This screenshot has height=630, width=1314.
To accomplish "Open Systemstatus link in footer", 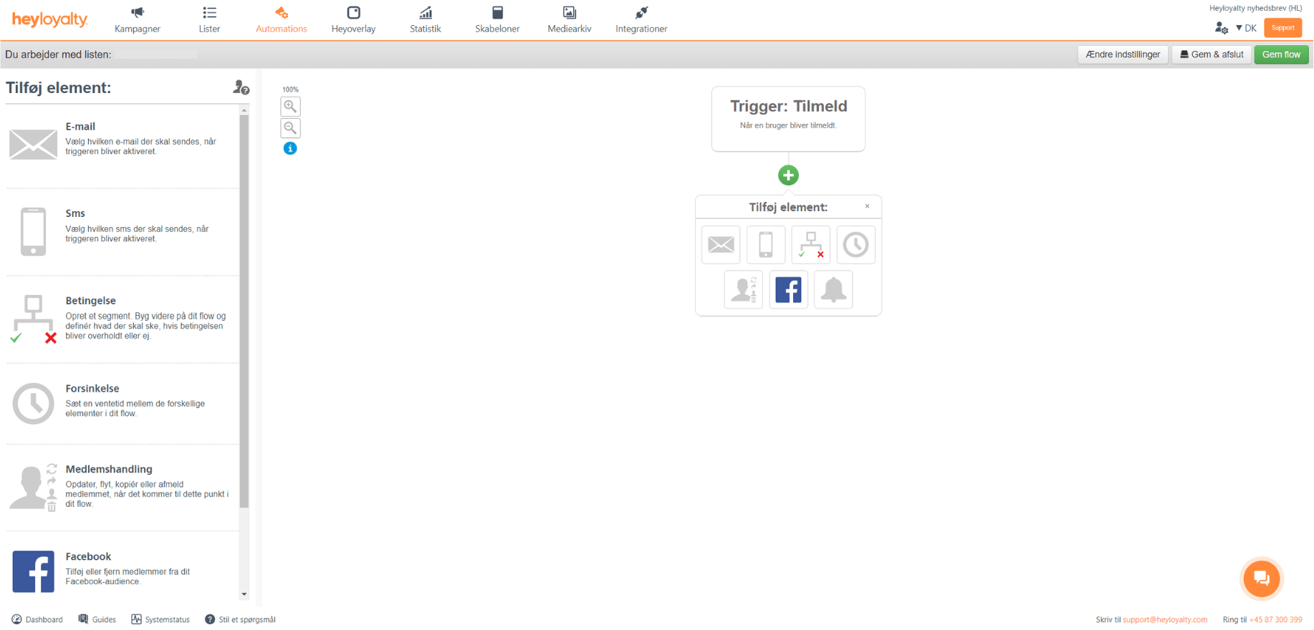I will pos(160,619).
